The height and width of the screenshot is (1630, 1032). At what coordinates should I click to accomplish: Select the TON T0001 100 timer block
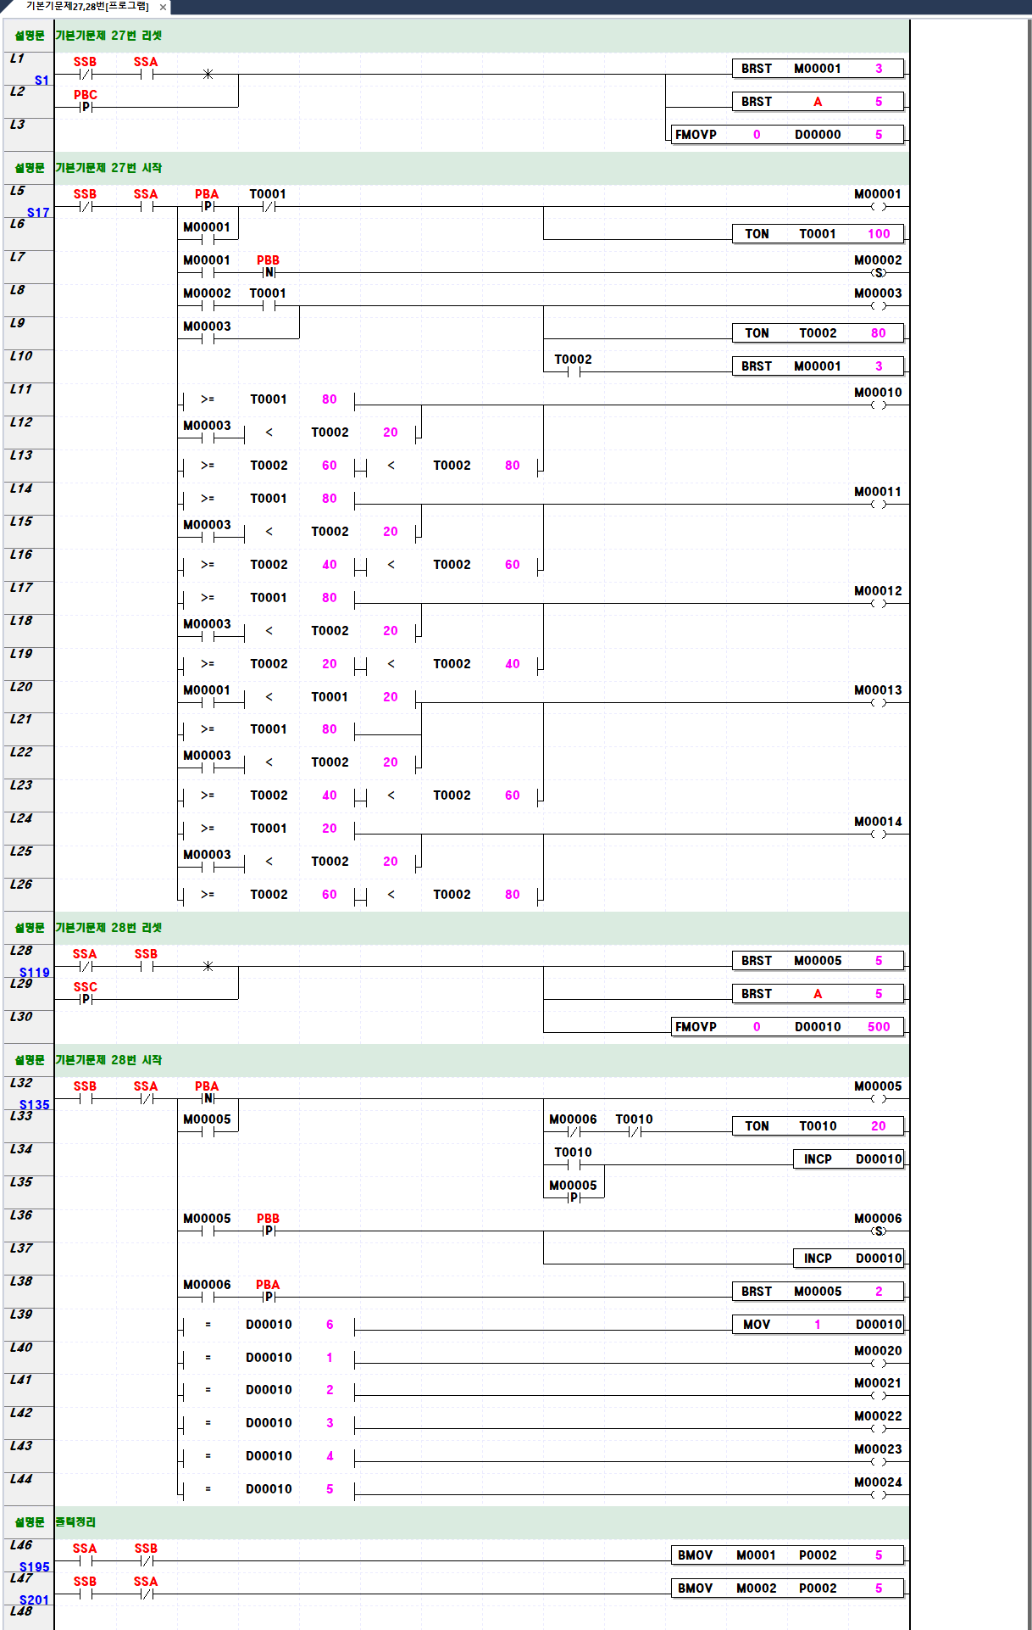[818, 234]
